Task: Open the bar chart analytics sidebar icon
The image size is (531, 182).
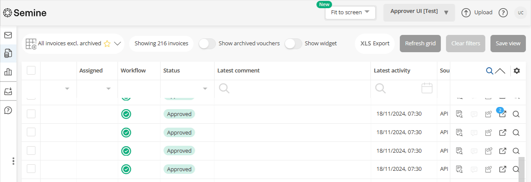Action: pyautogui.click(x=8, y=72)
